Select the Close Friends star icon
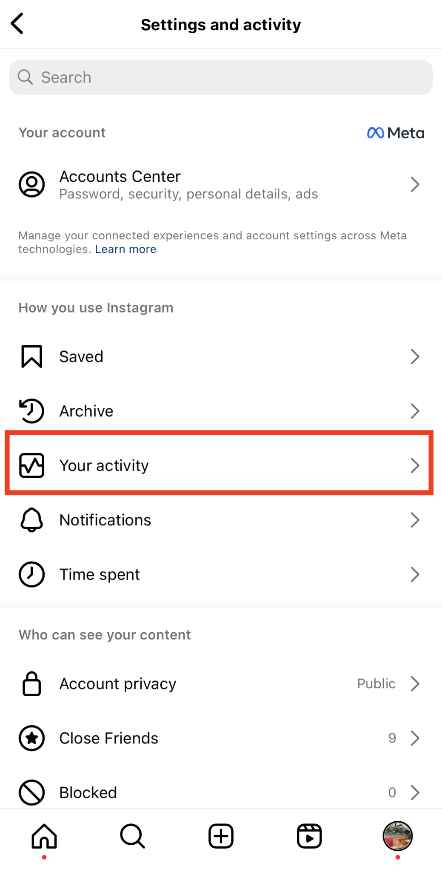 (x=31, y=738)
